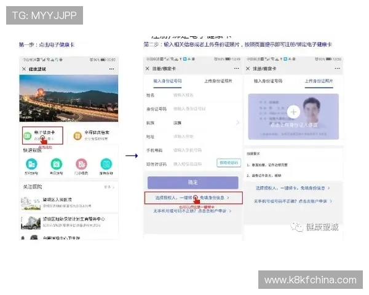This screenshot has width=369, height=295.
Task: Open 更多 next to 关注医院
Action: pyautogui.click(x=109, y=187)
